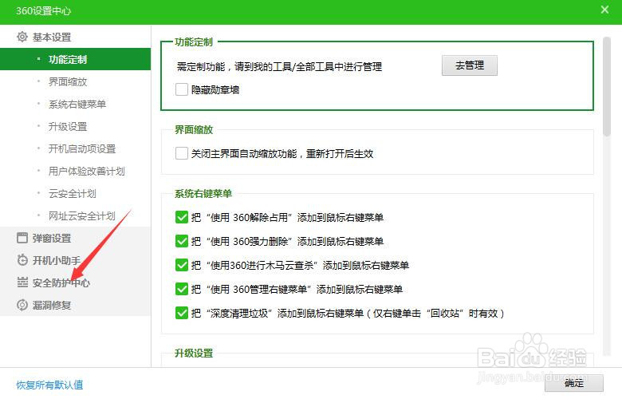Uncheck 使用 360管理右键菜单 option
The image size is (622, 399).
coord(182,289)
